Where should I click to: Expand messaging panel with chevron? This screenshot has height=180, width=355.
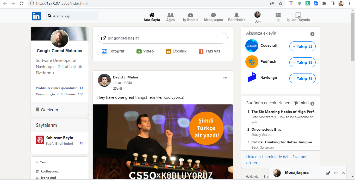tap(343, 173)
